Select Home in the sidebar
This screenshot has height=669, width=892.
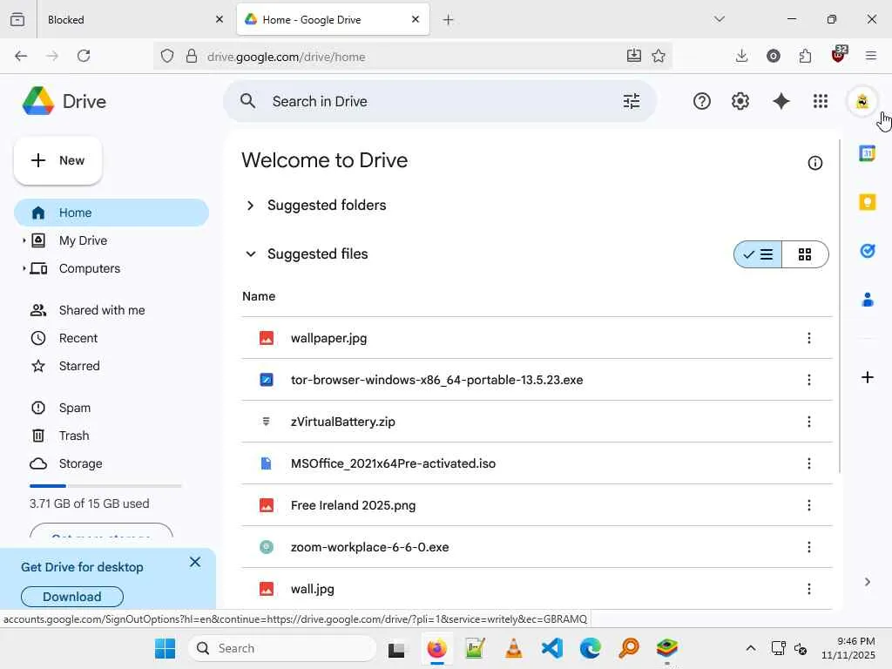click(x=111, y=213)
